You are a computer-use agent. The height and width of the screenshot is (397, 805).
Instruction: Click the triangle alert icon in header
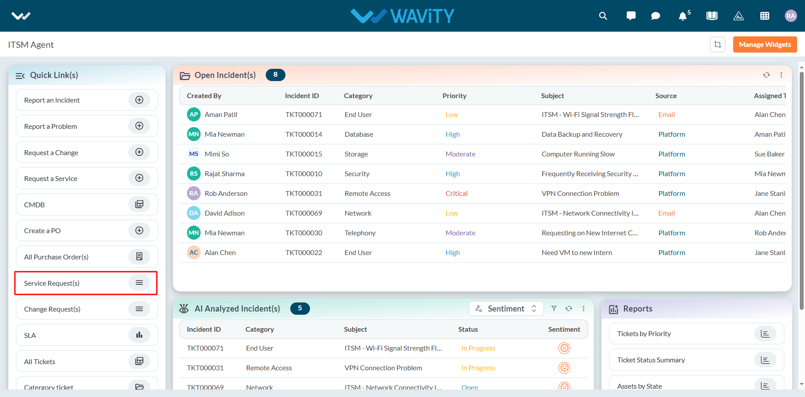coord(738,16)
